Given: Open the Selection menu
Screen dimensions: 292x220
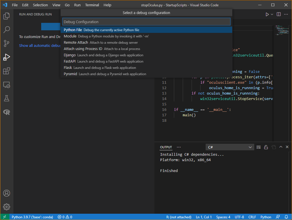Looking at the screenshot, I should (x=40, y=5).
